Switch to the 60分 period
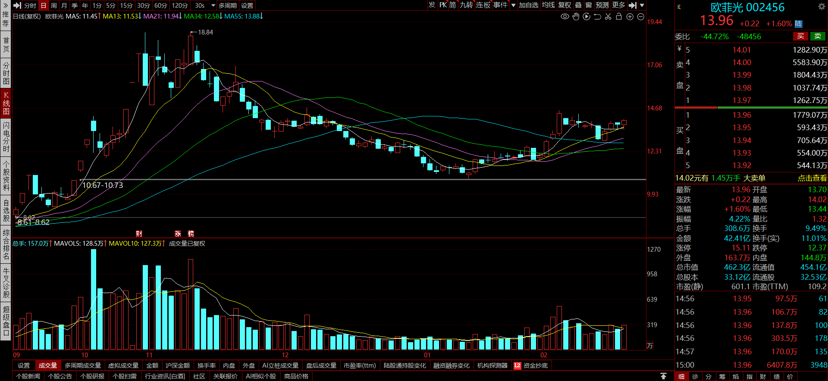 160,5
